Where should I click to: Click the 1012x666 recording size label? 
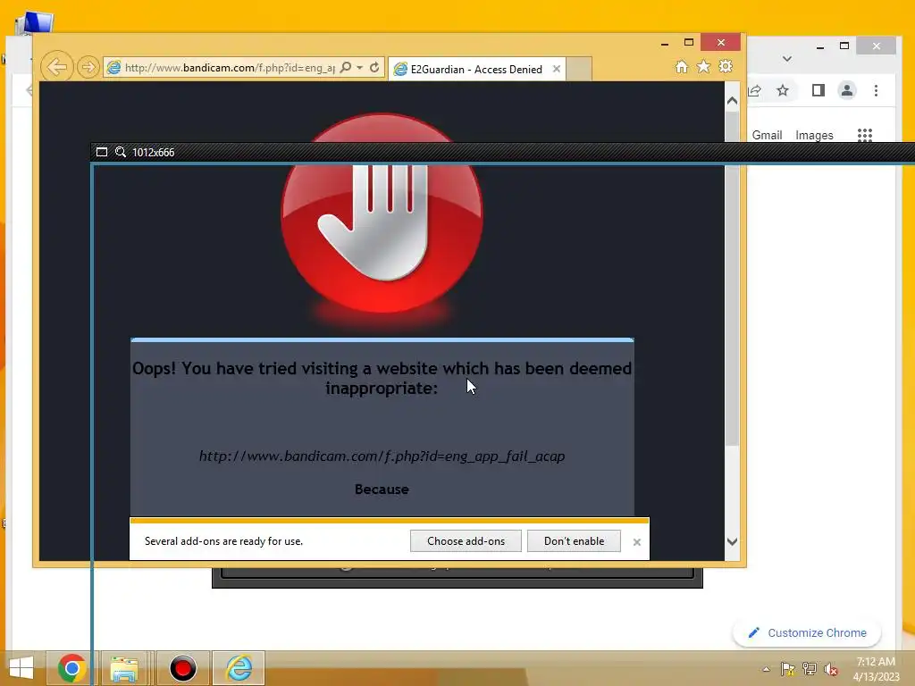tap(153, 152)
